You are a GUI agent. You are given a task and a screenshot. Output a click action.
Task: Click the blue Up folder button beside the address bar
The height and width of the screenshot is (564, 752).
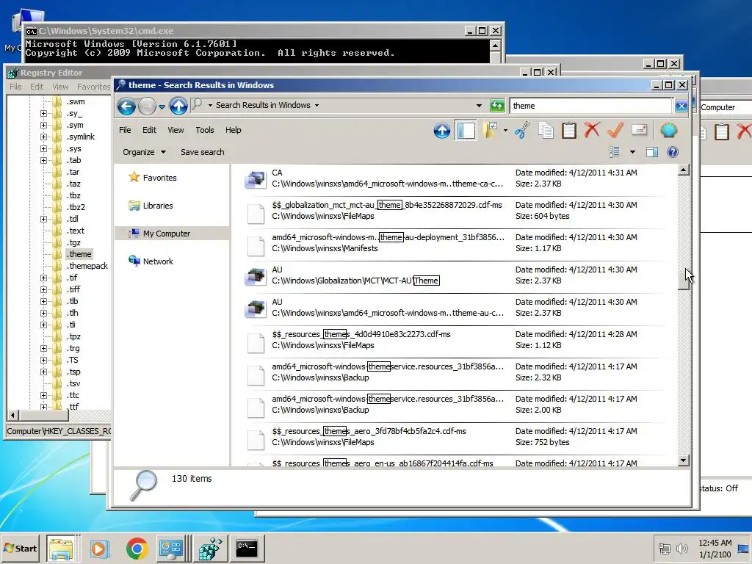pos(178,106)
